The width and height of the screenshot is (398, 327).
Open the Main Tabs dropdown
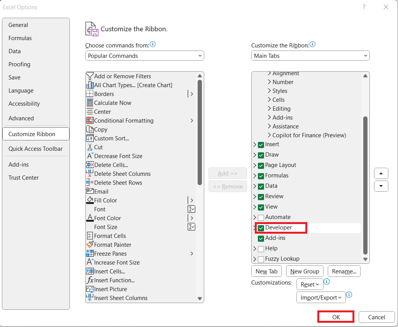[x=310, y=56]
